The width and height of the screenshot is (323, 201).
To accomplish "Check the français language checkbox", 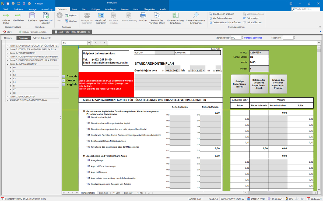I will tap(64, 76).
